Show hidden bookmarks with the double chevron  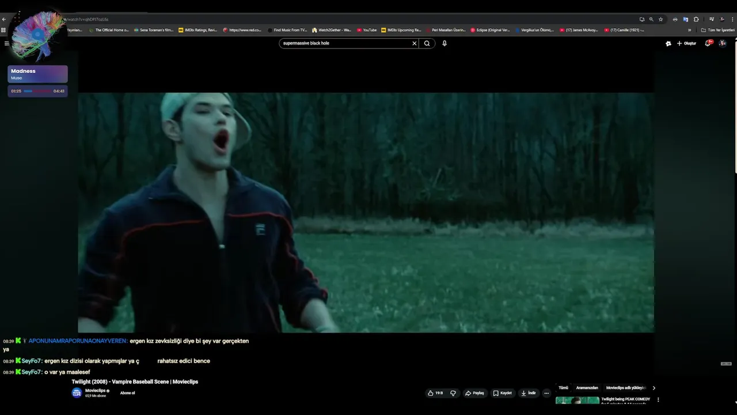[689, 30]
